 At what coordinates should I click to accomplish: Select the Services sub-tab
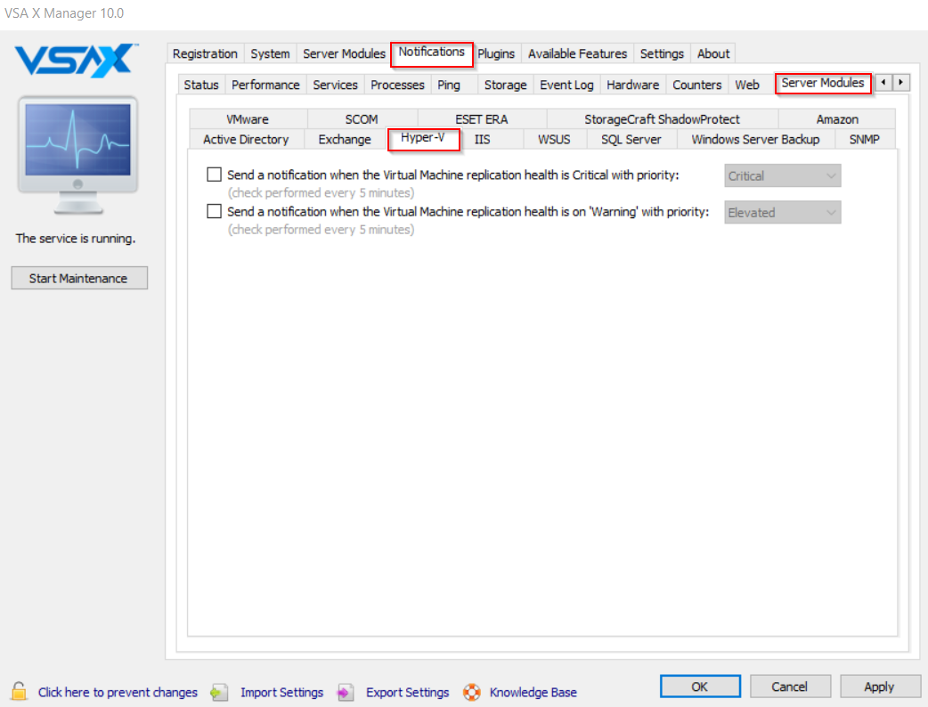(335, 85)
